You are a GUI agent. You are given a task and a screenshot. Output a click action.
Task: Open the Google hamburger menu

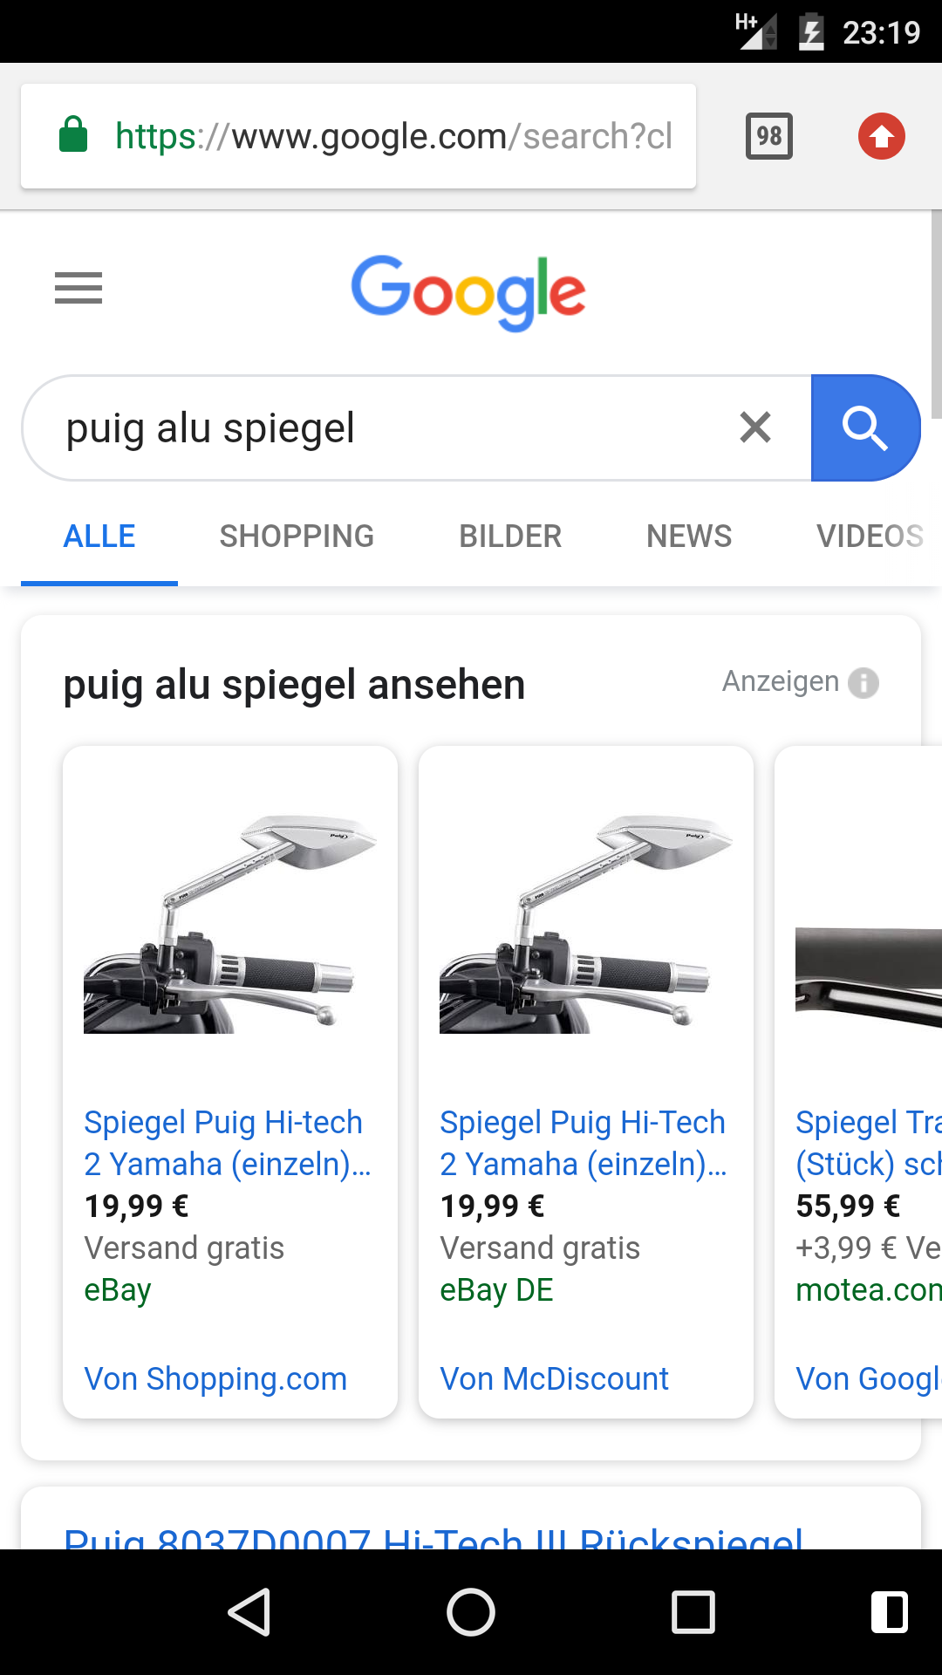[78, 288]
